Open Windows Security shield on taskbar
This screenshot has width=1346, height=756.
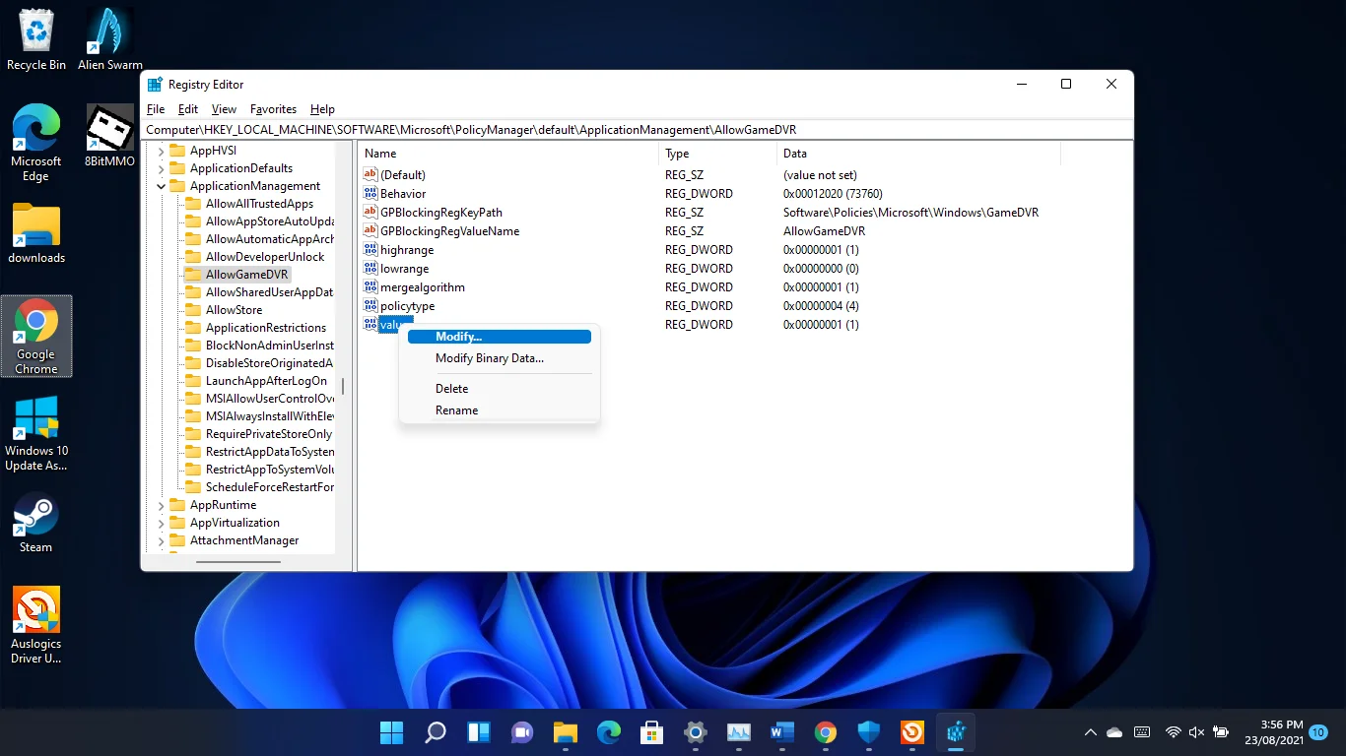tap(869, 732)
